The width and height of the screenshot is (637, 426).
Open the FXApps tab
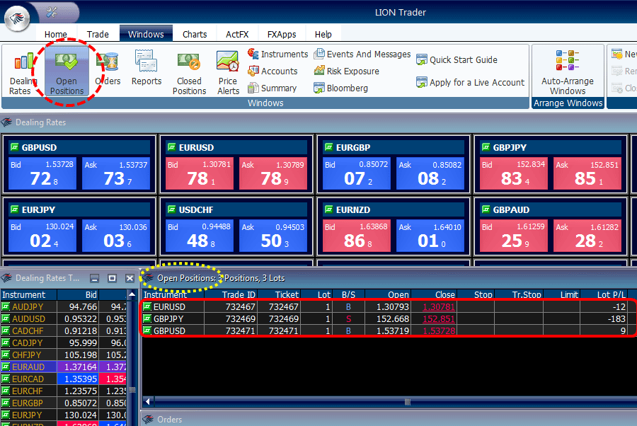282,35
